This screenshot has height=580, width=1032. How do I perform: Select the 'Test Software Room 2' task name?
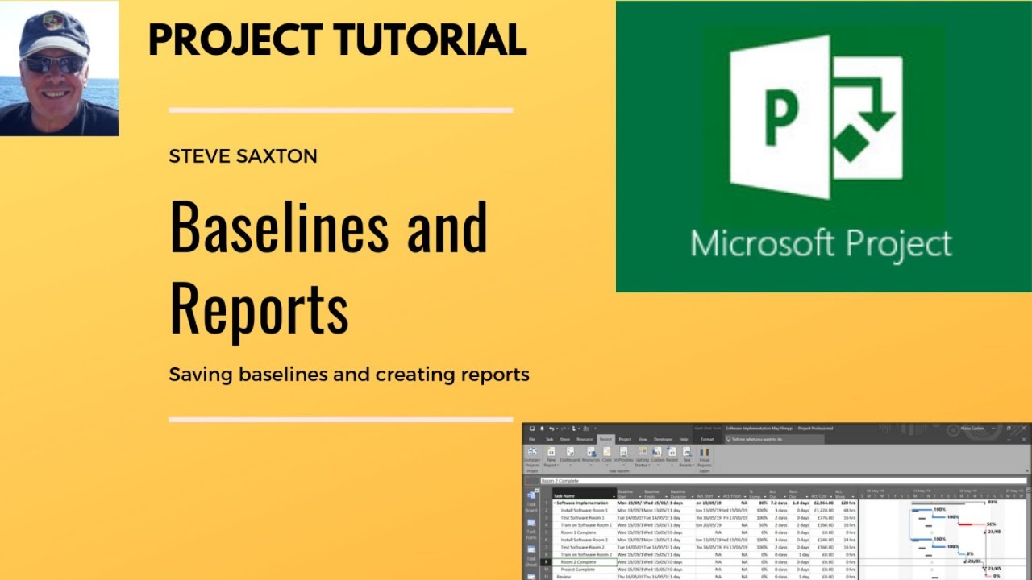coord(583,547)
